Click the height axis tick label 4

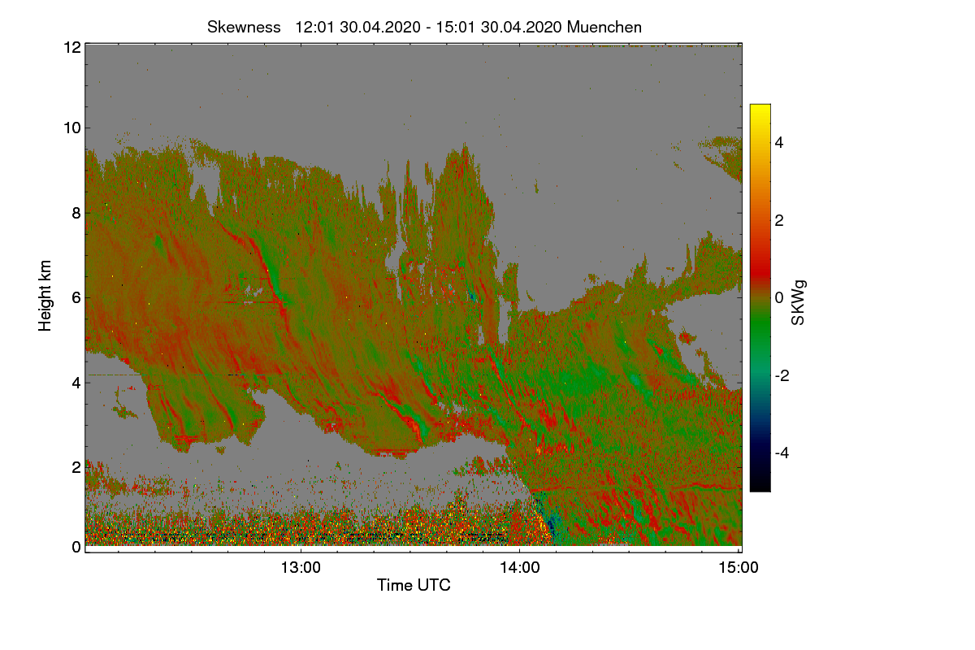[x=76, y=382]
